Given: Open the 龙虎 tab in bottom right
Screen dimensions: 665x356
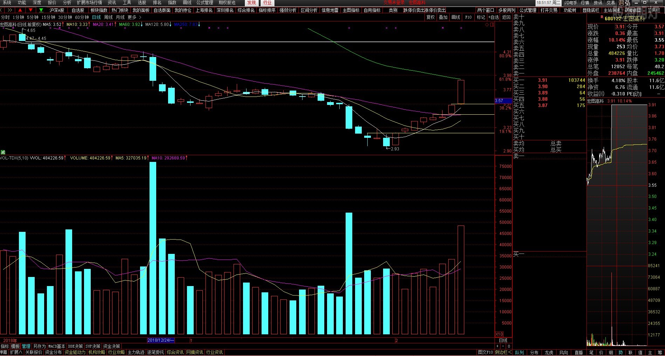Looking at the screenshot, I should [x=549, y=353].
